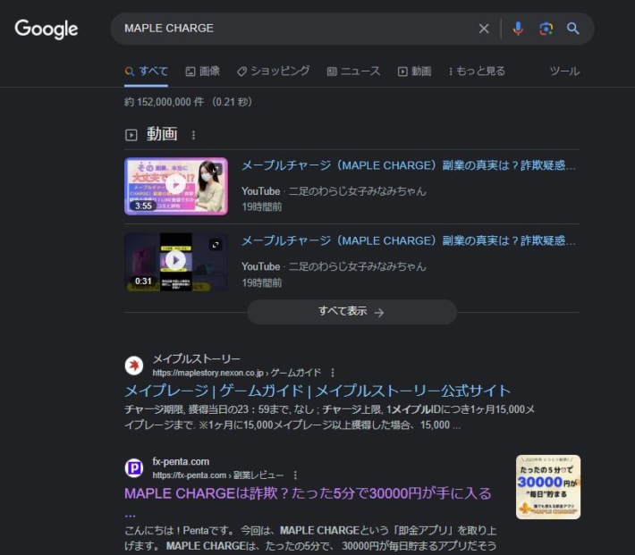Switch to the ショッピング tab
Viewport: 635px width, 555px height.
coord(274,71)
